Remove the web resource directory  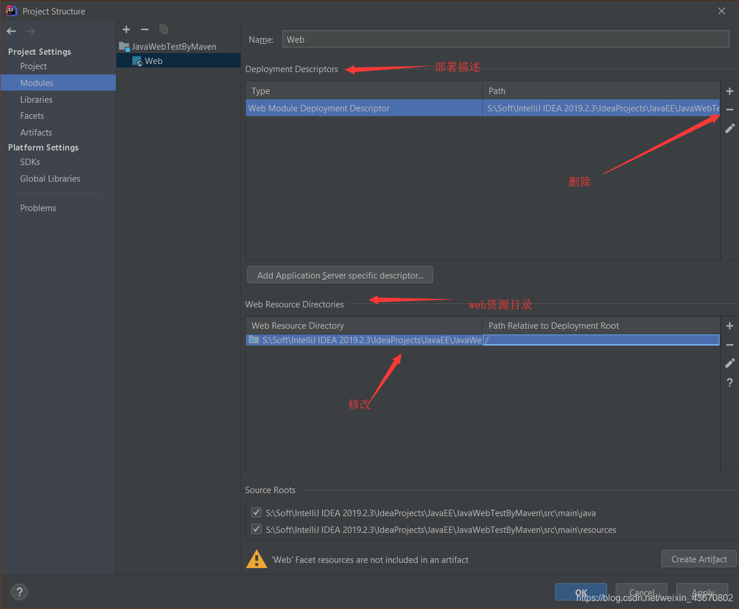coord(730,345)
